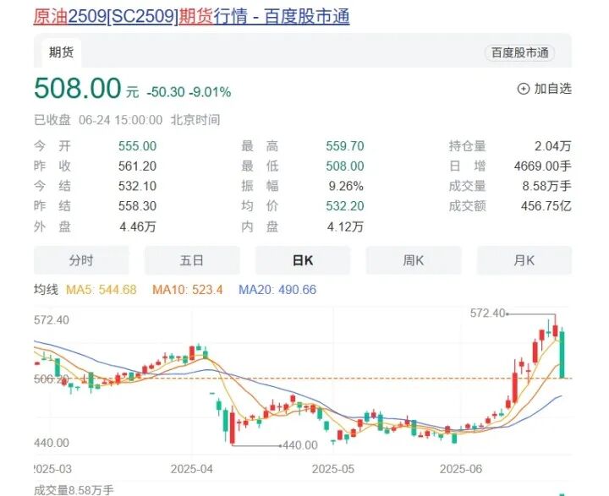
Task: Click the MA5: 544.68 indicator label
Action: click(101, 290)
